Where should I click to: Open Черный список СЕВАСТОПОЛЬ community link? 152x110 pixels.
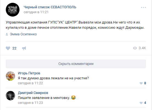click(50, 7)
